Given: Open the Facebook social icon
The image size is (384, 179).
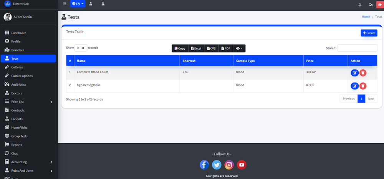Looking at the screenshot, I should (204, 165).
